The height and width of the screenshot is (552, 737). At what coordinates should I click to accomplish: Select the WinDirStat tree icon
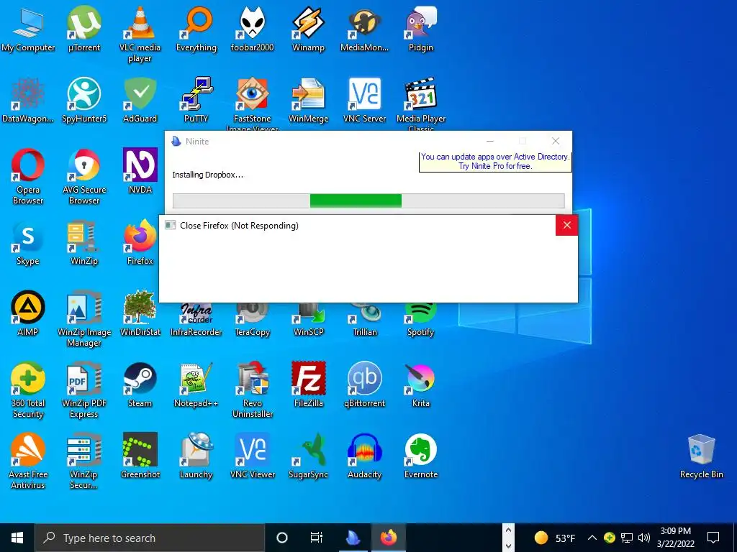(x=140, y=313)
